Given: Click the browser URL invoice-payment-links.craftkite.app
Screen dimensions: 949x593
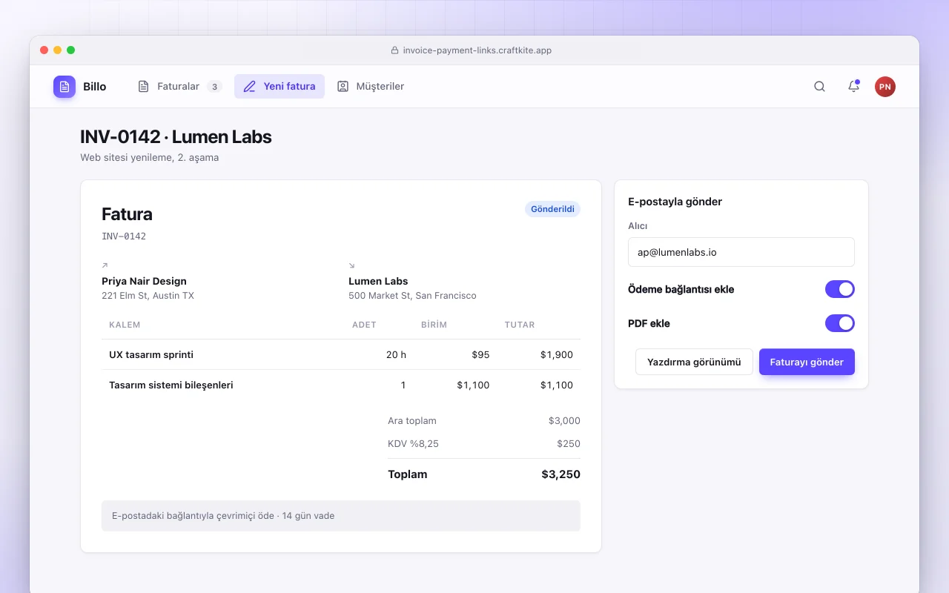Looking at the screenshot, I should (477, 50).
